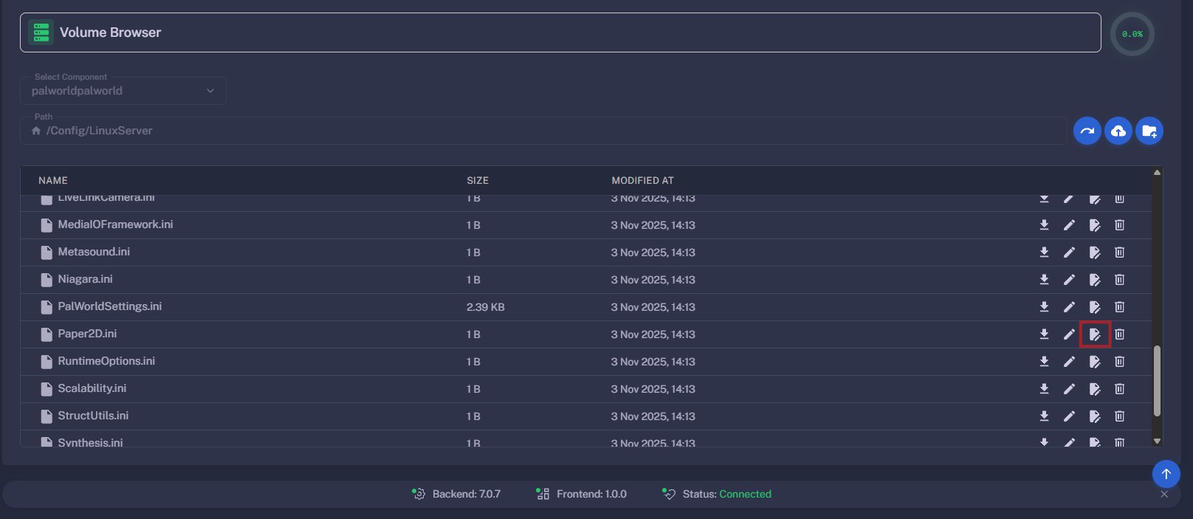Sort the file list by the NAME column
Image resolution: width=1193 pixels, height=519 pixels.
point(53,180)
